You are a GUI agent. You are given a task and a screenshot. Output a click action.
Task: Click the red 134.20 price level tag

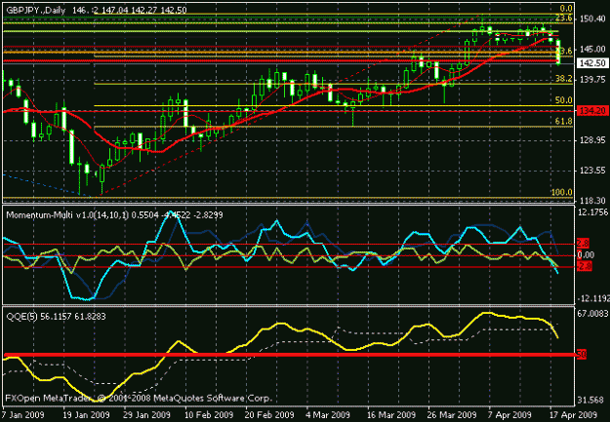pos(592,111)
